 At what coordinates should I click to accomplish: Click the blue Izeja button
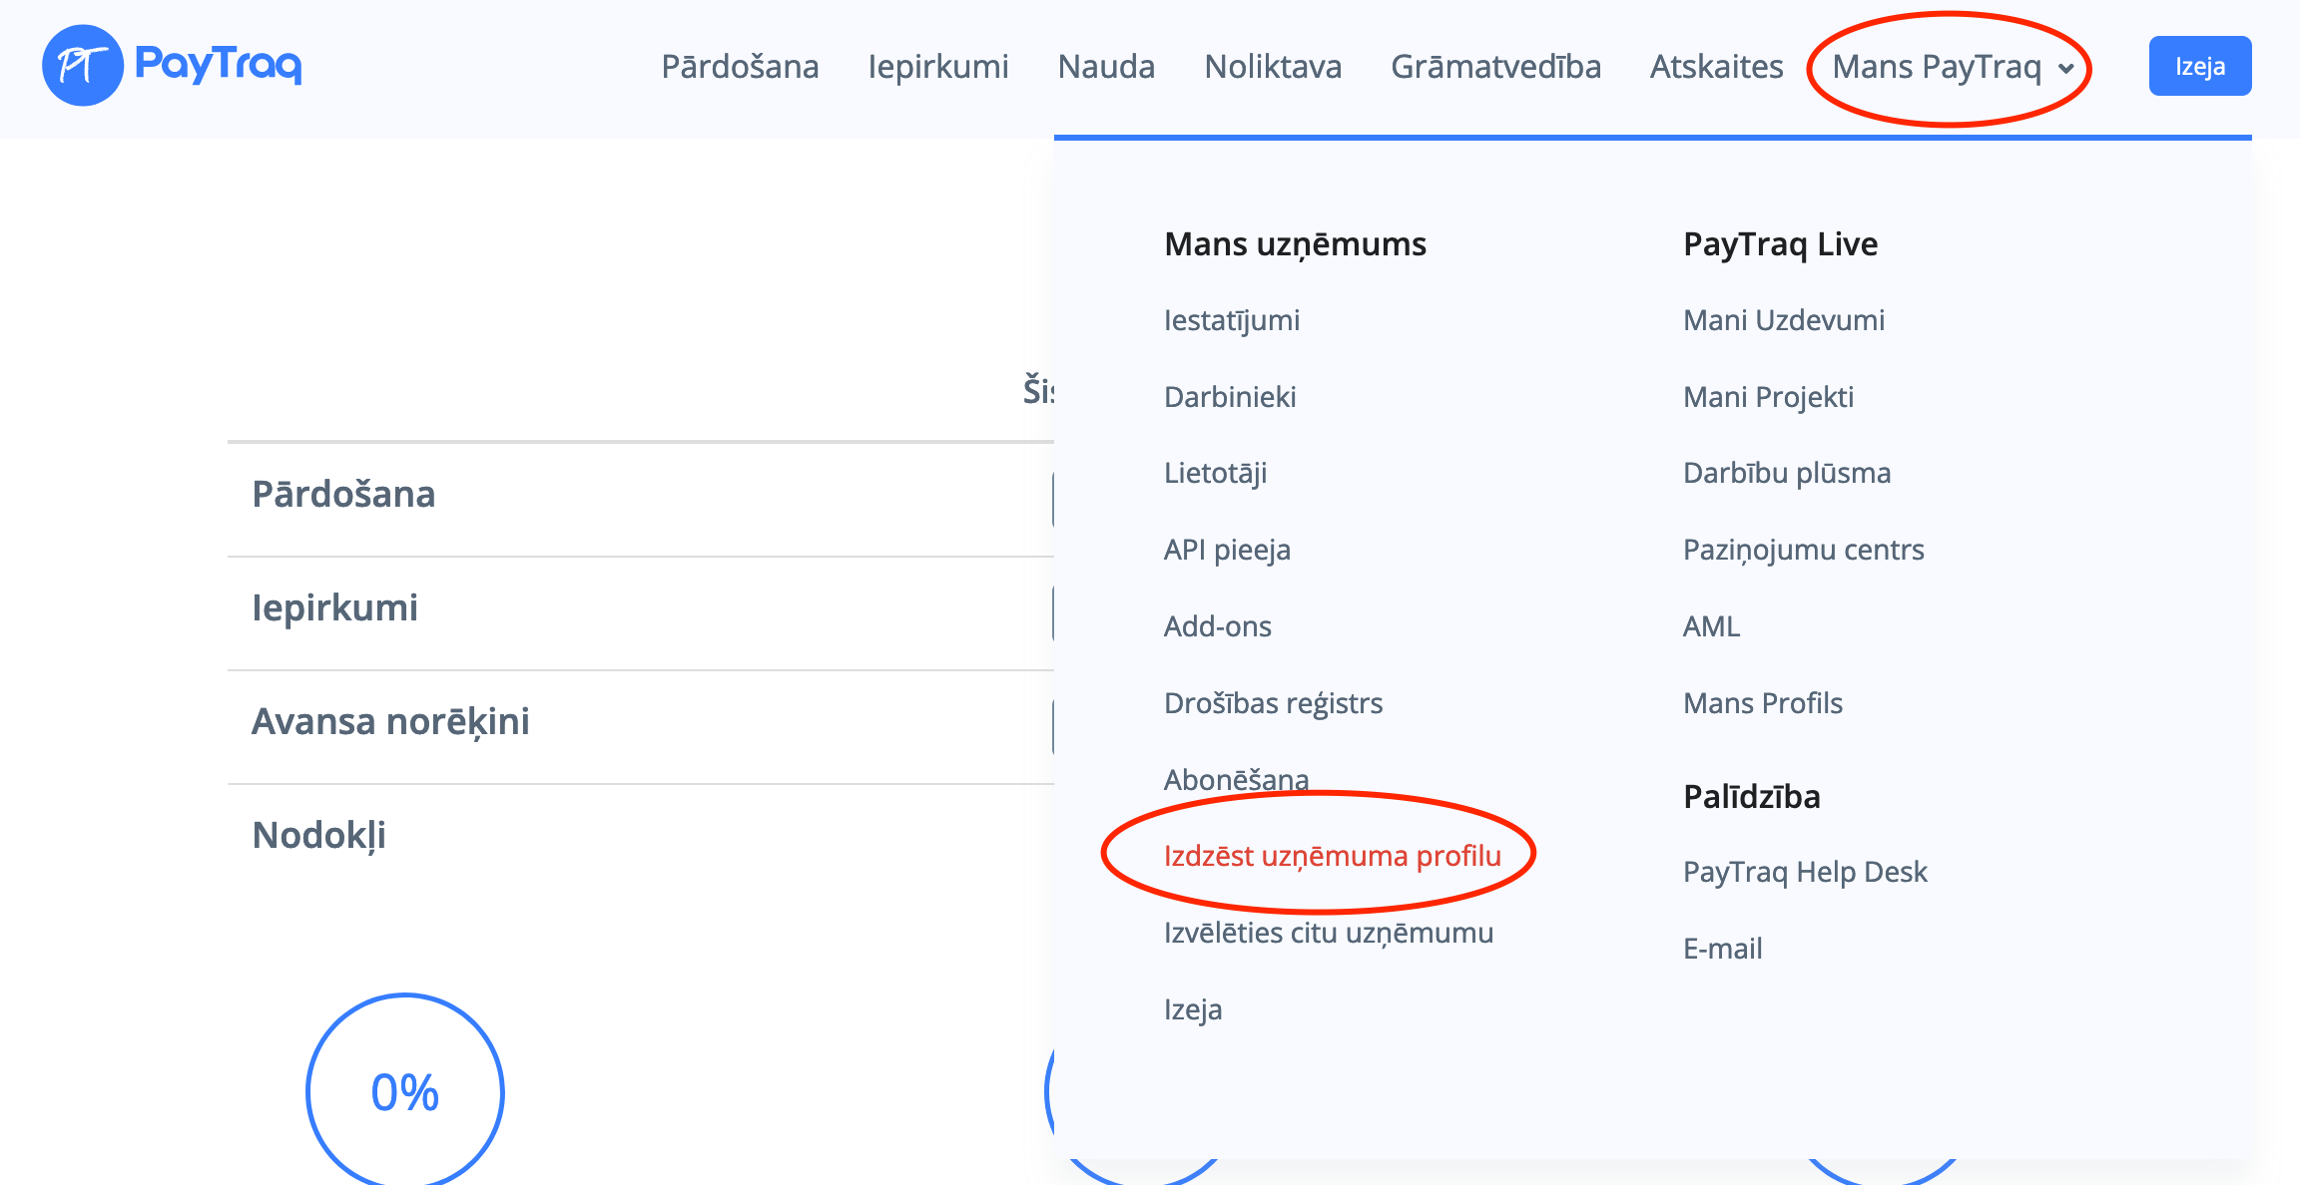click(2199, 67)
